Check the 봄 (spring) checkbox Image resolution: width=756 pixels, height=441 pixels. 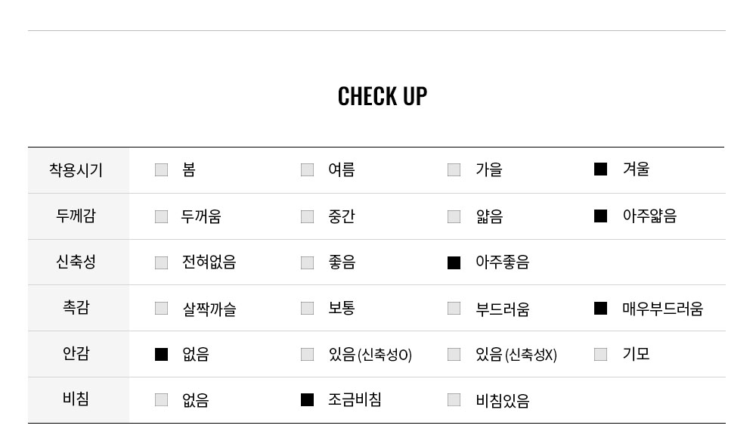tap(161, 169)
